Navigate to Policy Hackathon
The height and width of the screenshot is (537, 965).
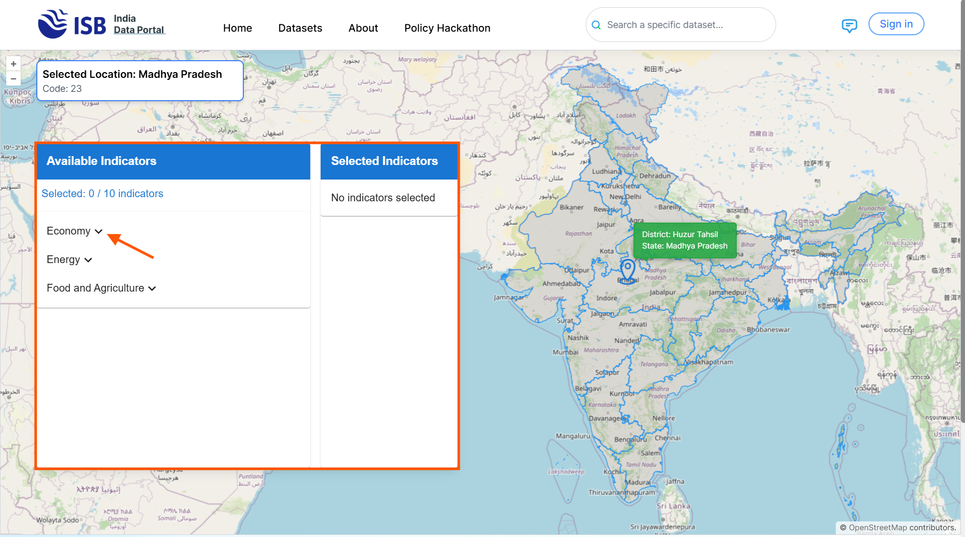(447, 28)
